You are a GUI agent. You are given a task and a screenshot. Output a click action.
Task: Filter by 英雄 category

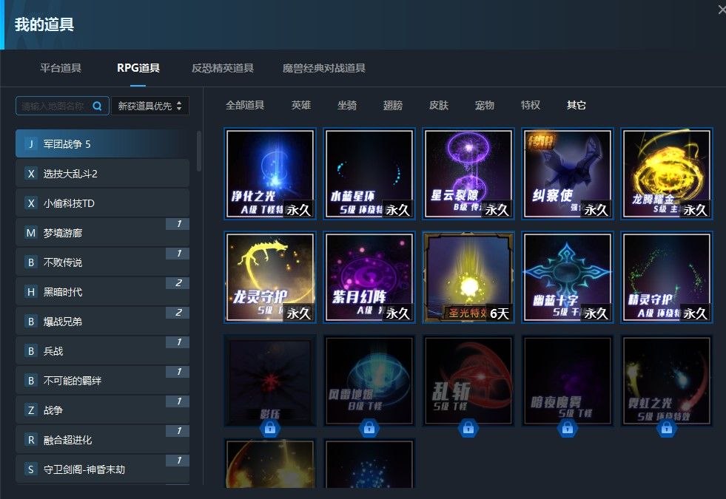pyautogui.click(x=301, y=105)
